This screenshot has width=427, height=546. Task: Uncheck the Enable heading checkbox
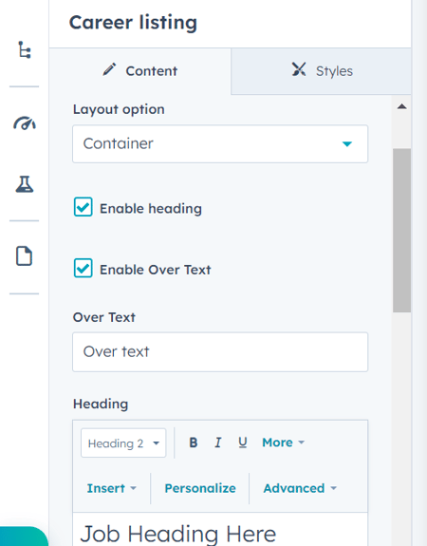[x=84, y=207]
